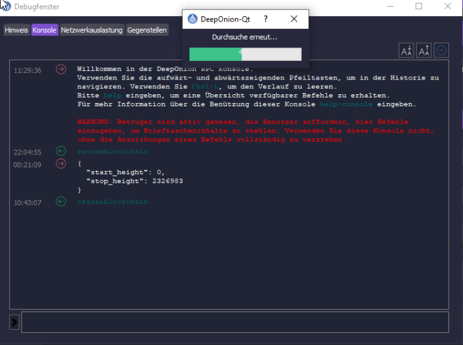Viewport: 463px width, 345px height.
Task: Close the DeepOnion-Qt progress dialog
Action: point(294,19)
